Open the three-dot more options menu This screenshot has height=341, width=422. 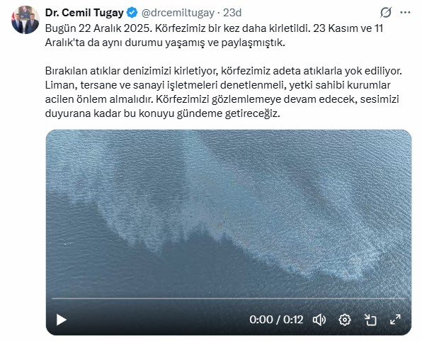coord(405,12)
